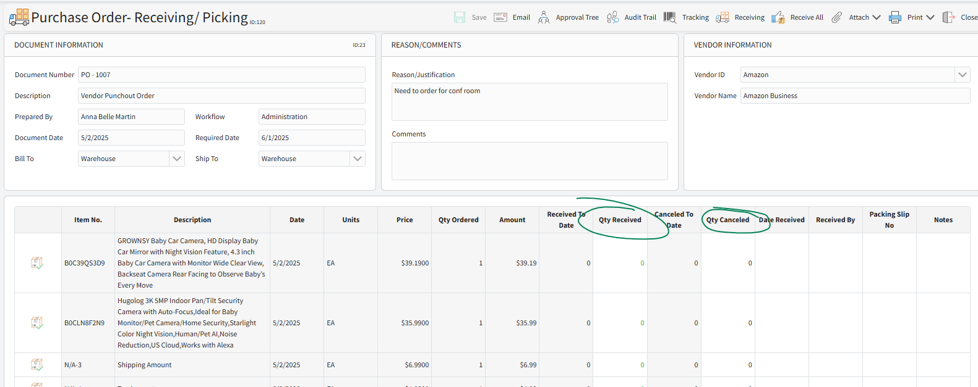
Task: Click the Email envelope icon
Action: click(x=500, y=17)
